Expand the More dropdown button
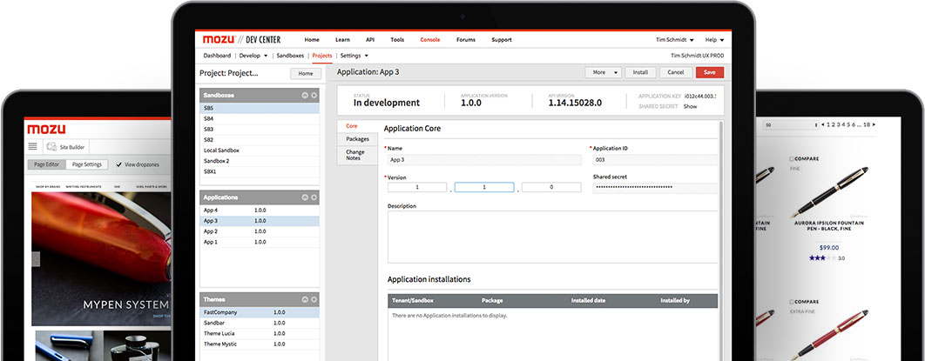 point(603,73)
